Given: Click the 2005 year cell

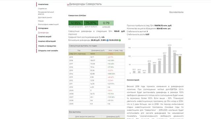Looking at the screenshot, I should click(x=71, y=104).
